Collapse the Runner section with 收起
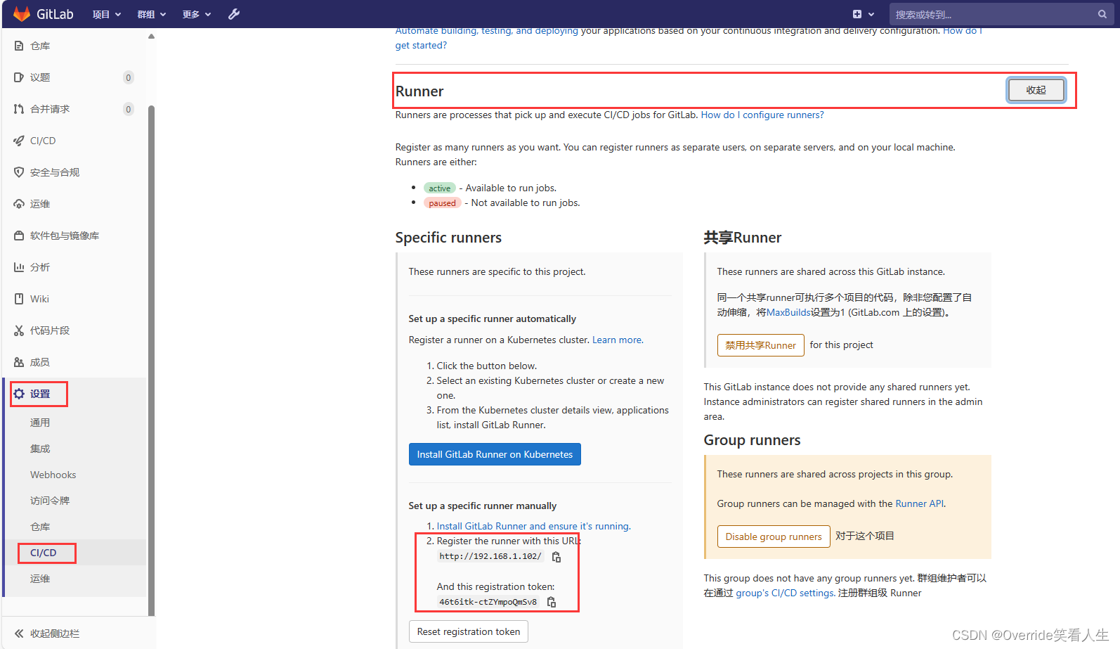 point(1036,90)
